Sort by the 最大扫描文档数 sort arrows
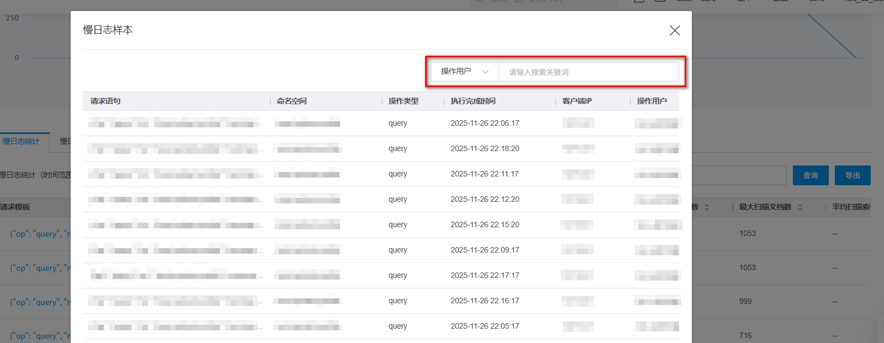Viewport: 884px width, 343px height. click(x=800, y=207)
